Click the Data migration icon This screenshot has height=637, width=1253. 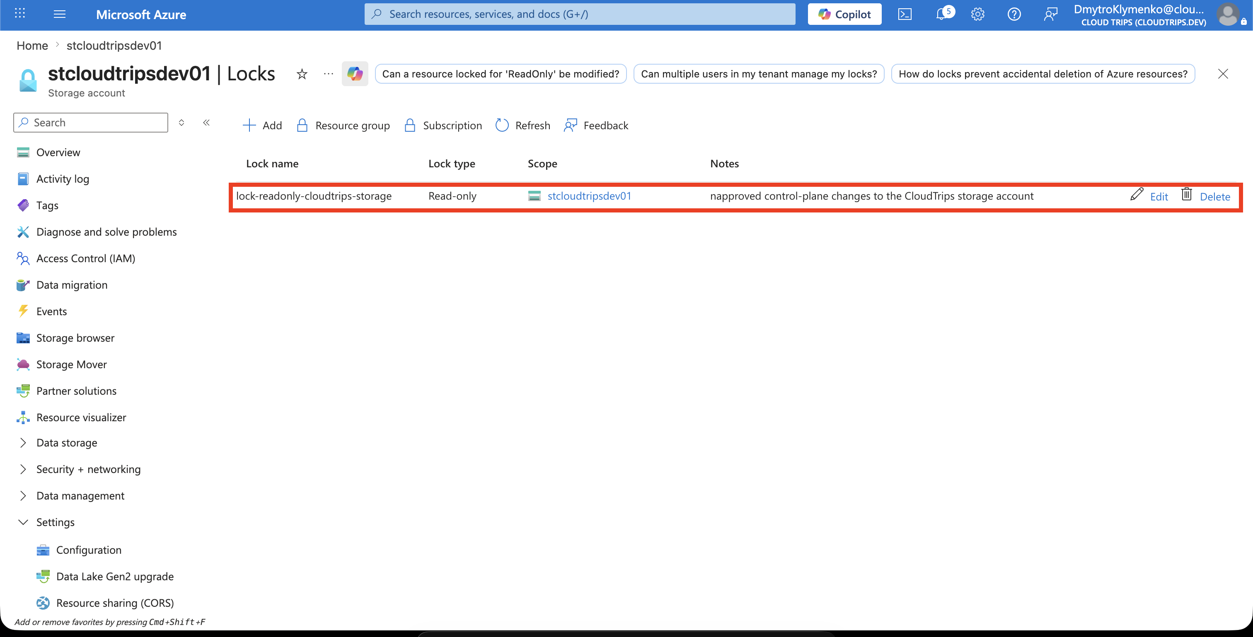pyautogui.click(x=23, y=285)
